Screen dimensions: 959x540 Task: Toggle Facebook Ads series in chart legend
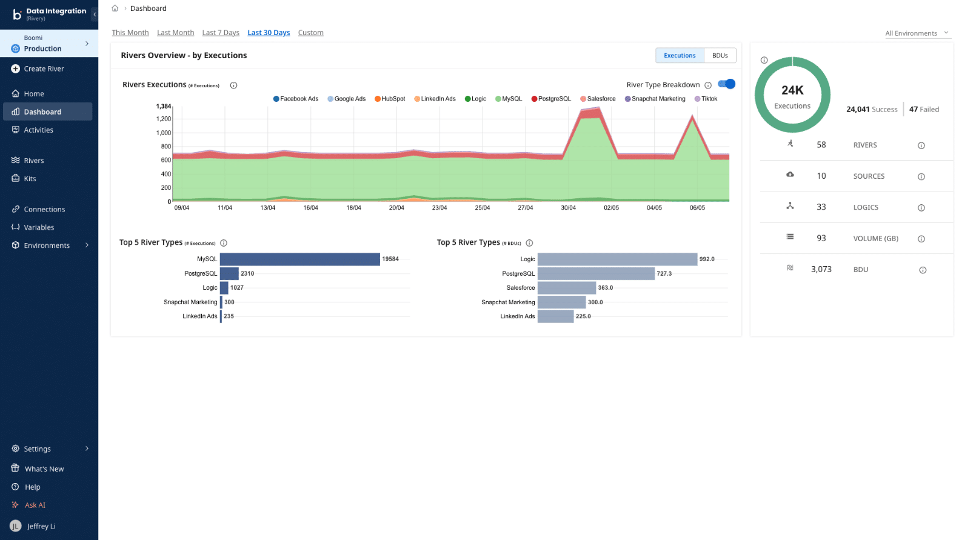coord(296,99)
